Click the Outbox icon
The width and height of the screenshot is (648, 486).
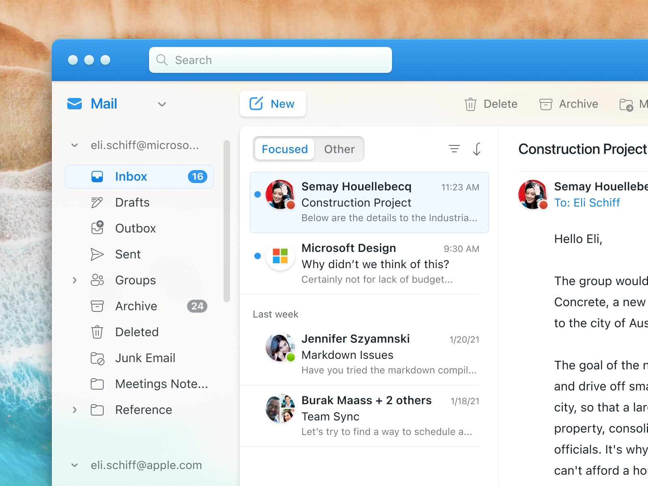(98, 228)
